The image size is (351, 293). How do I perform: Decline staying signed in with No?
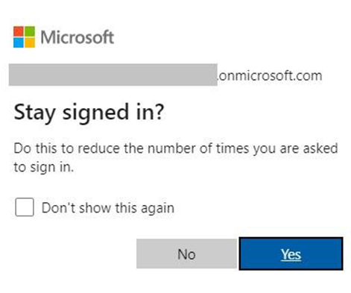[186, 253]
